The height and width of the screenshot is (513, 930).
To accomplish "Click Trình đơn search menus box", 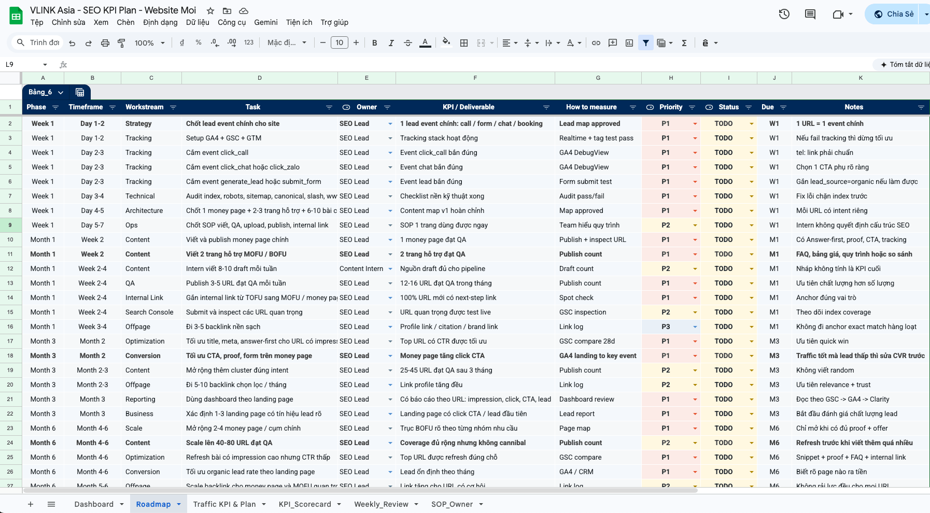I will (x=37, y=42).
